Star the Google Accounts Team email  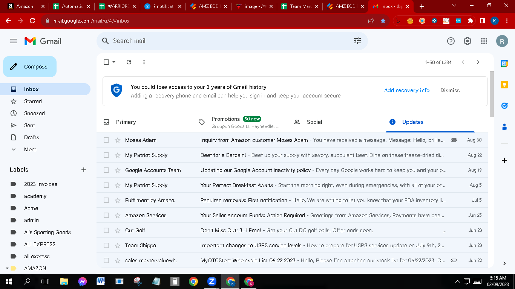[x=117, y=170]
